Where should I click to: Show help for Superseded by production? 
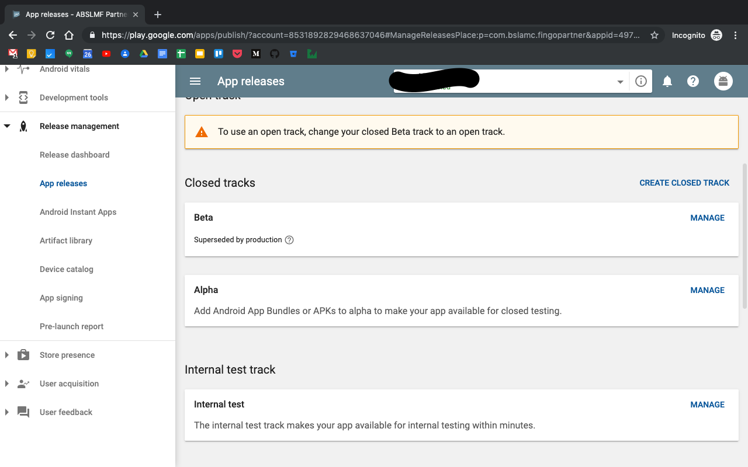click(x=289, y=240)
